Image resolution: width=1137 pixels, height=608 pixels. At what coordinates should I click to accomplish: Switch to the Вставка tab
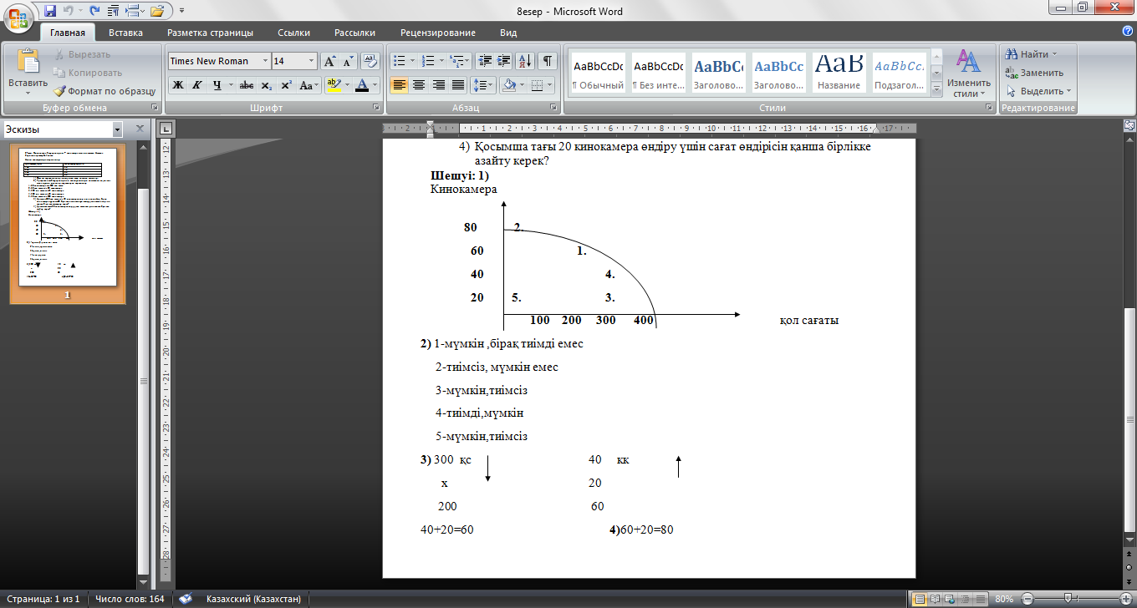pyautogui.click(x=125, y=33)
